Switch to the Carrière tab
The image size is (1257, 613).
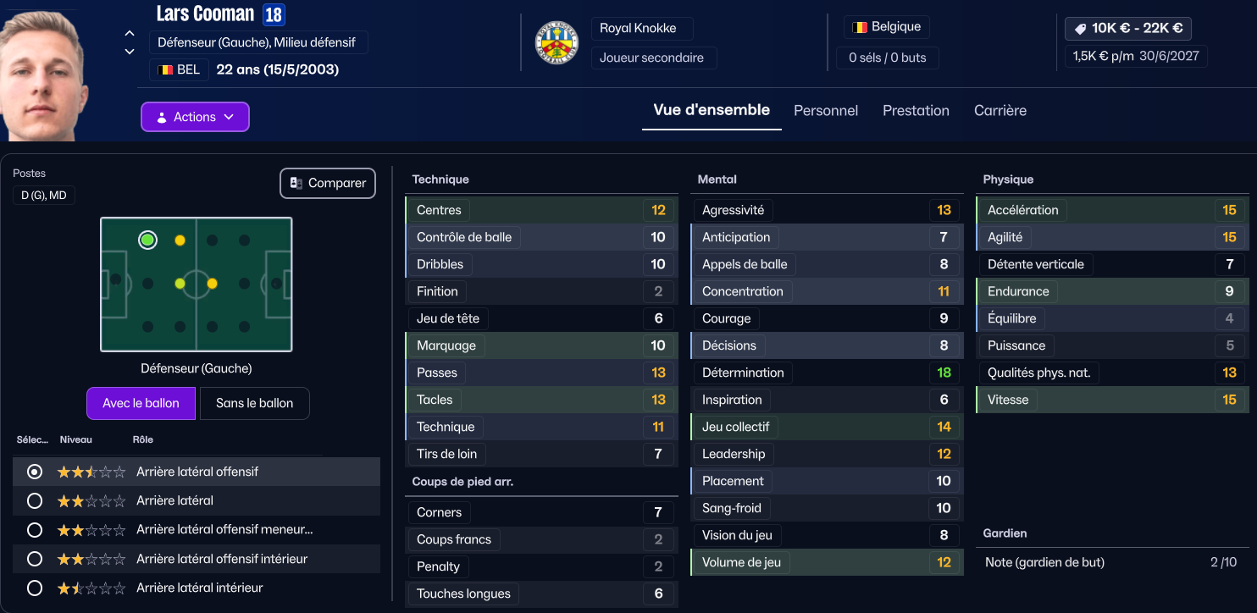click(x=1000, y=111)
